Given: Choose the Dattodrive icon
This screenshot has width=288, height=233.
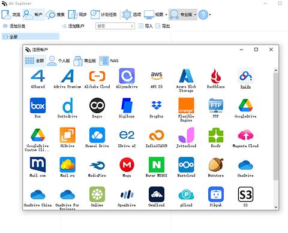Looking at the screenshot, I should pos(67,108).
